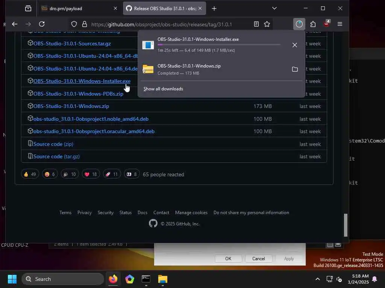Screen dimensions: 385x288
Task: Click the tracking protection shield icon
Action: (x=74, y=24)
